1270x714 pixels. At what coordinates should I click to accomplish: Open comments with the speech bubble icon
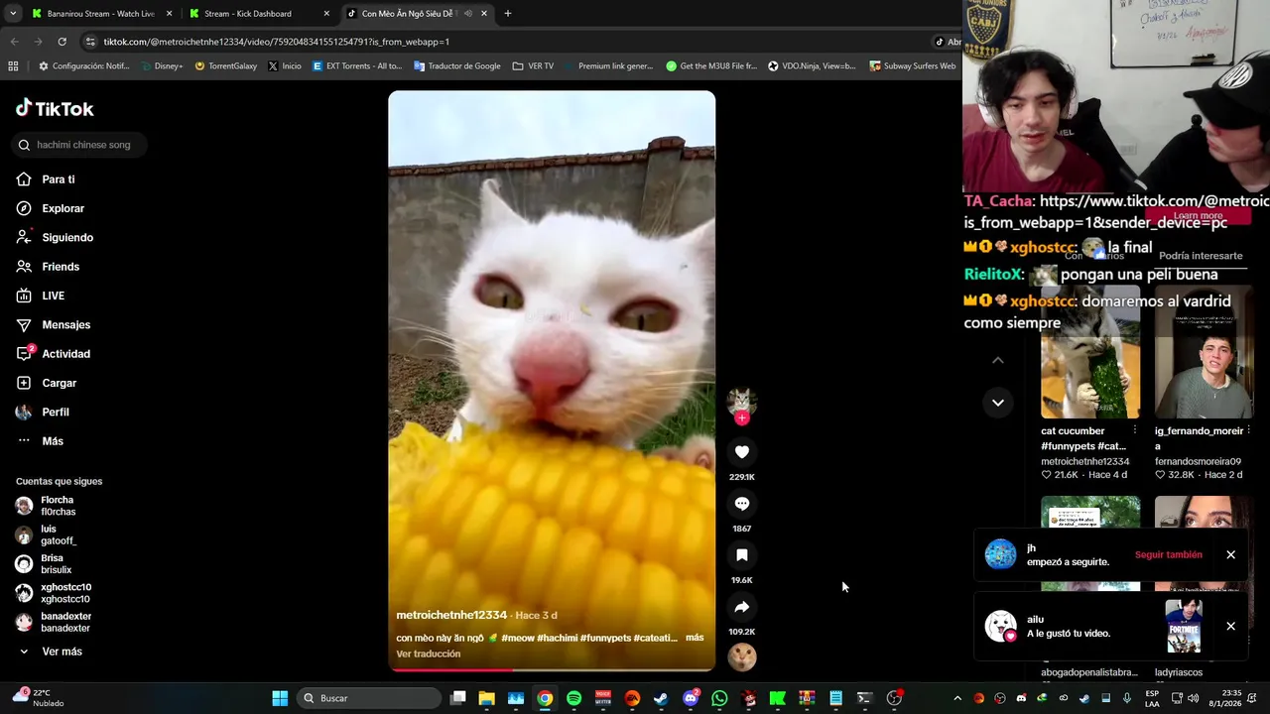tap(741, 504)
